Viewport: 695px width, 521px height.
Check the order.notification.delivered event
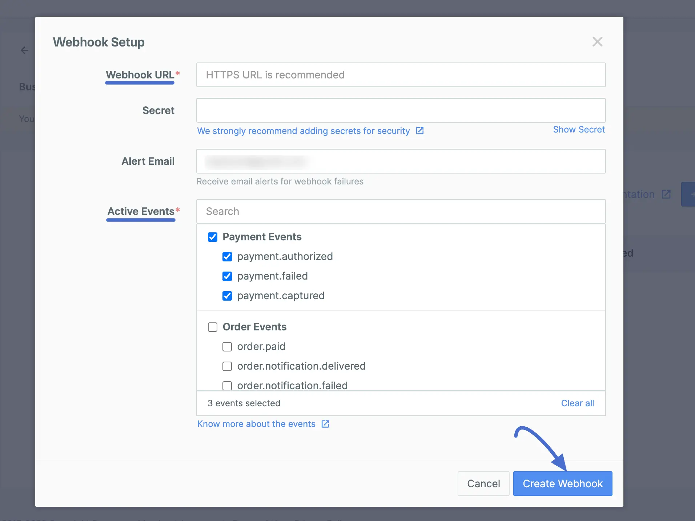coord(227,366)
